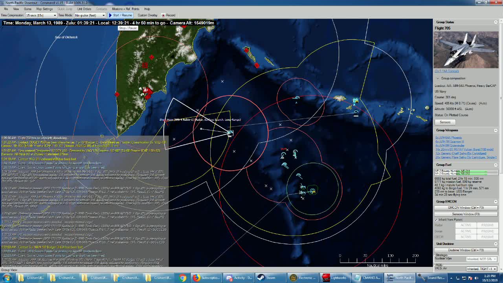Open the Doctrine Window

click(x=466, y=250)
